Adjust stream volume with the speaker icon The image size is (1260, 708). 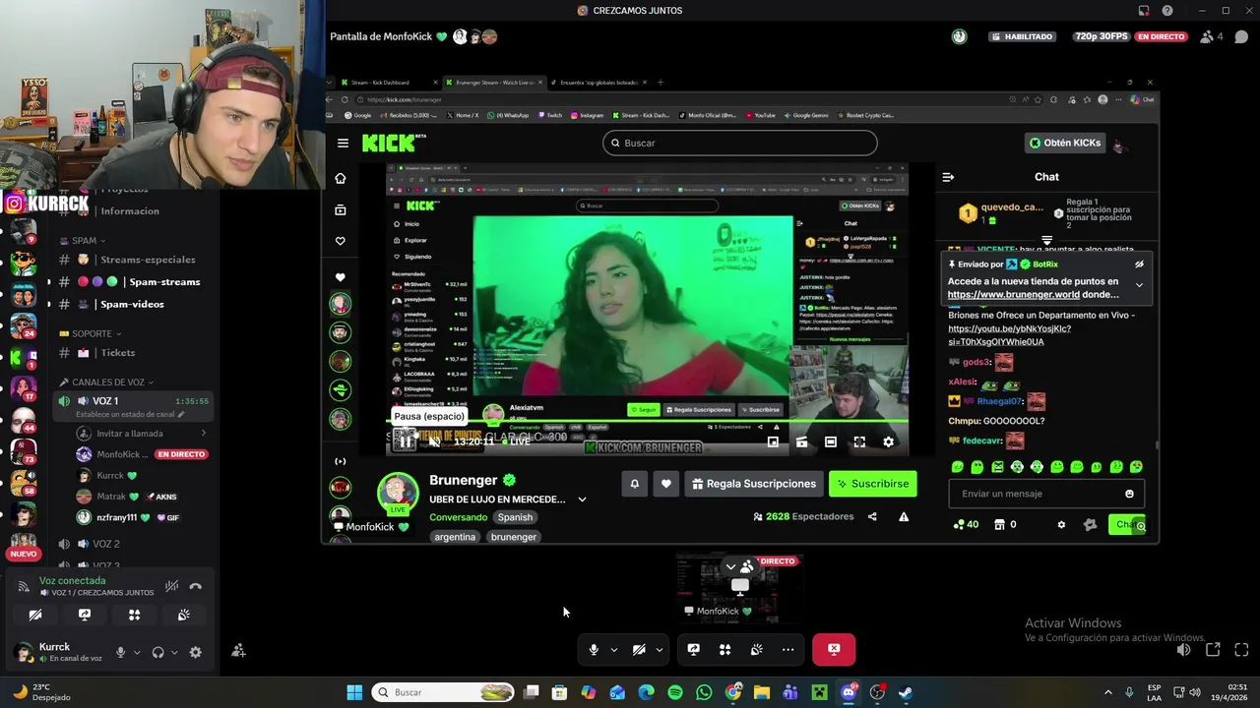(x=1184, y=650)
